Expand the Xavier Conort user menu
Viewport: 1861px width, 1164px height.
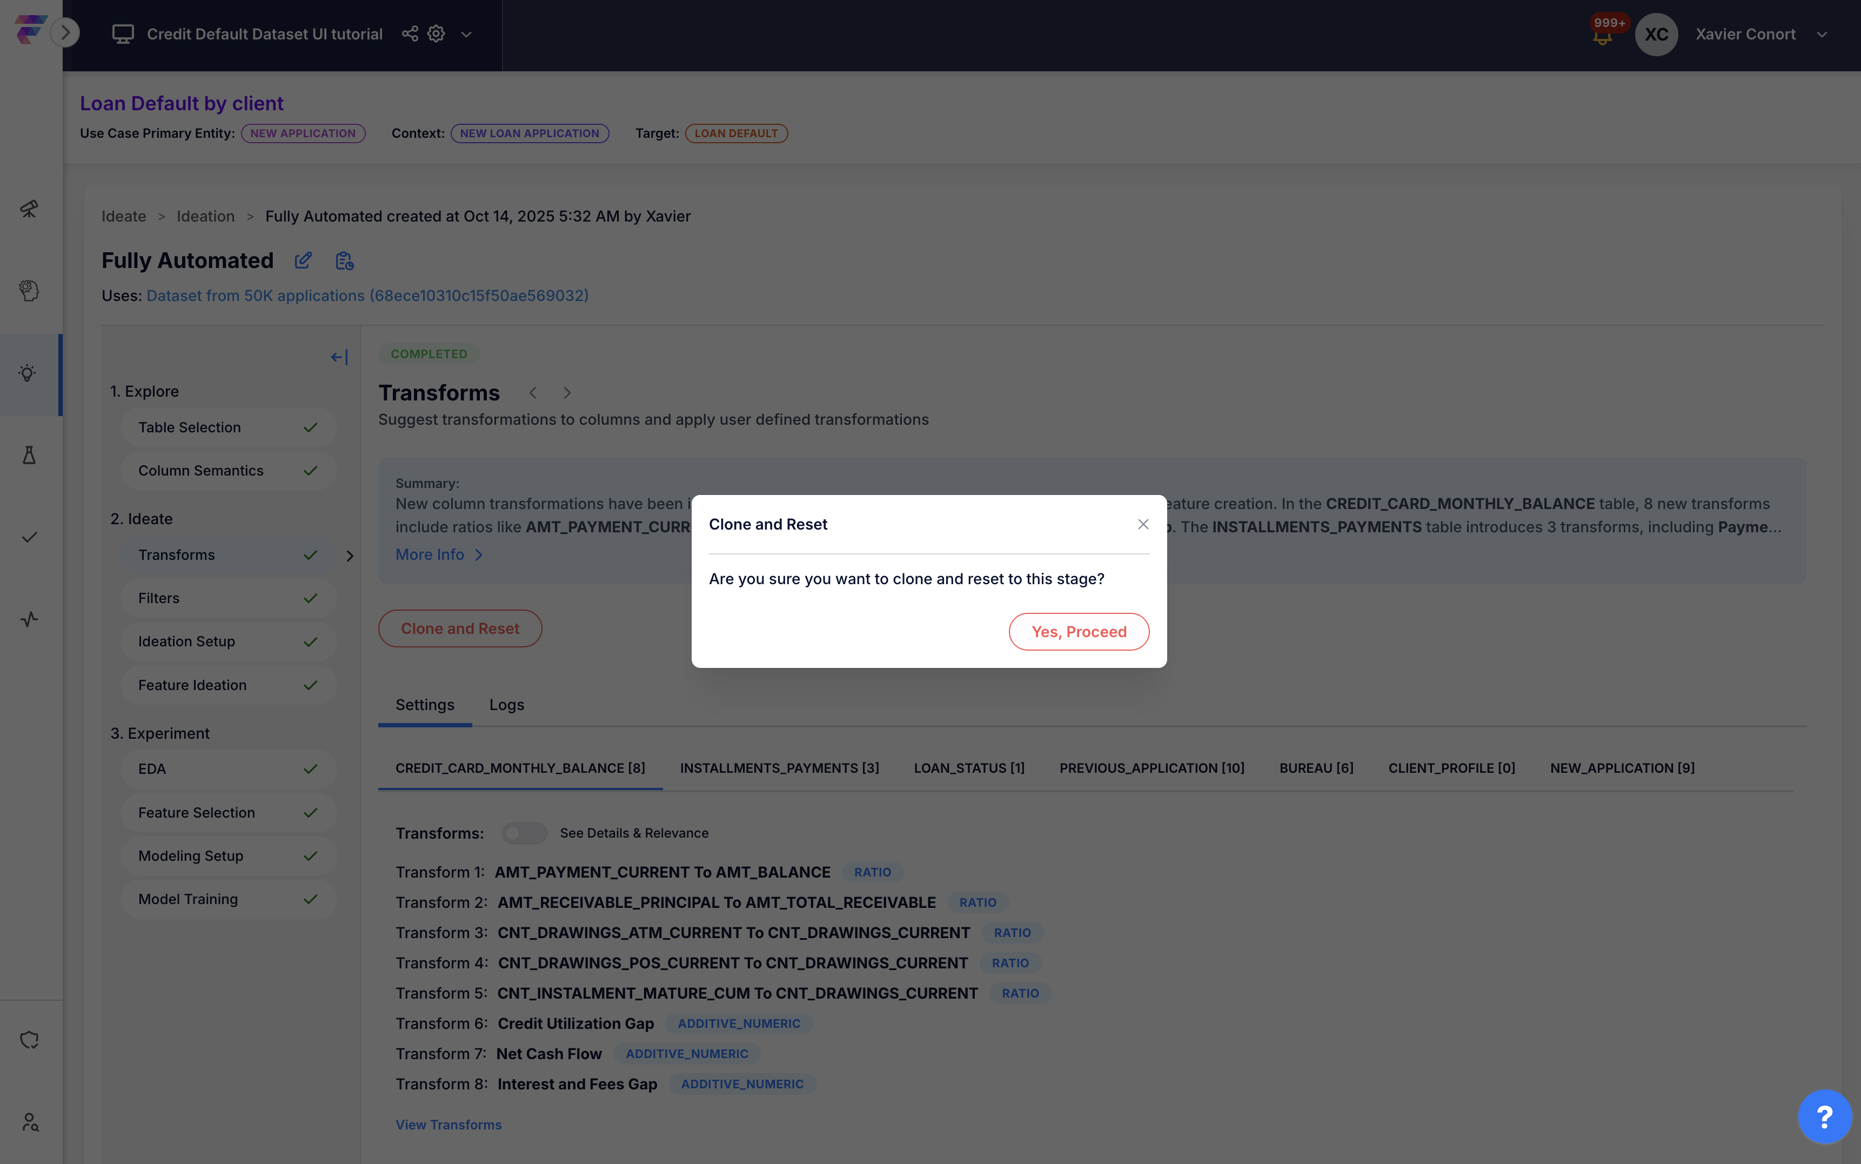tap(1822, 35)
